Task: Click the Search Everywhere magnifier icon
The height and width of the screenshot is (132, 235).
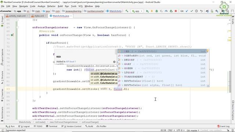Action: click(x=228, y=11)
